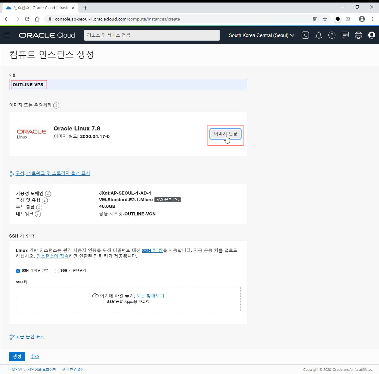
Task: Close the Oracle Cloud browser tab
Action: 73,8
